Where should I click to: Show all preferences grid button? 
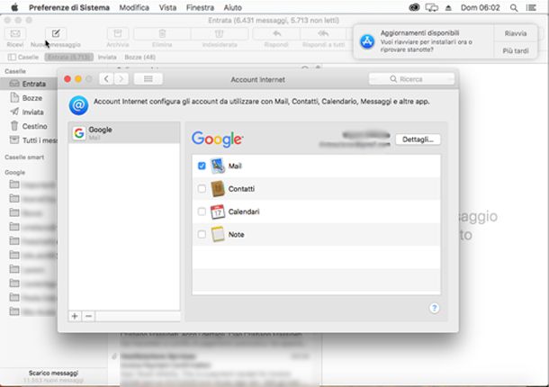(x=148, y=79)
